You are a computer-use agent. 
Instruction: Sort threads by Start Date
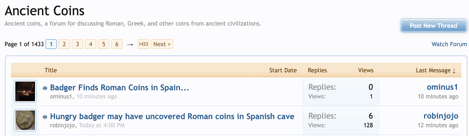[x=283, y=70]
